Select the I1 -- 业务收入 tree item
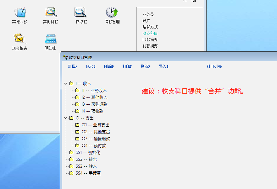This screenshot has width=277, height=189. 94,91
